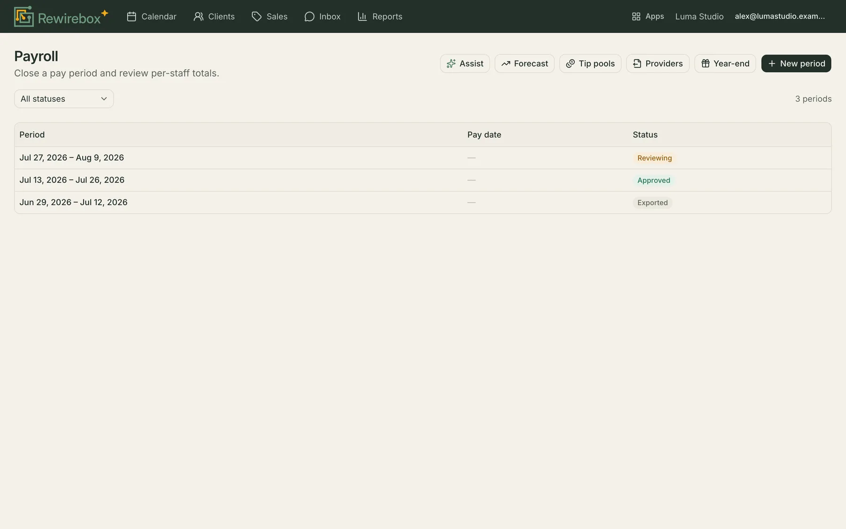
Task: Click the Inbox chat bubble icon
Action: [309, 16]
